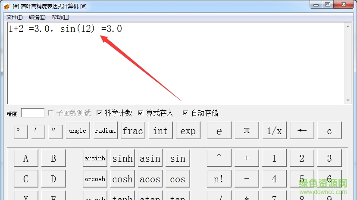Minimize the calculator window
Screen dimensions: 357x200
pos(316,5)
